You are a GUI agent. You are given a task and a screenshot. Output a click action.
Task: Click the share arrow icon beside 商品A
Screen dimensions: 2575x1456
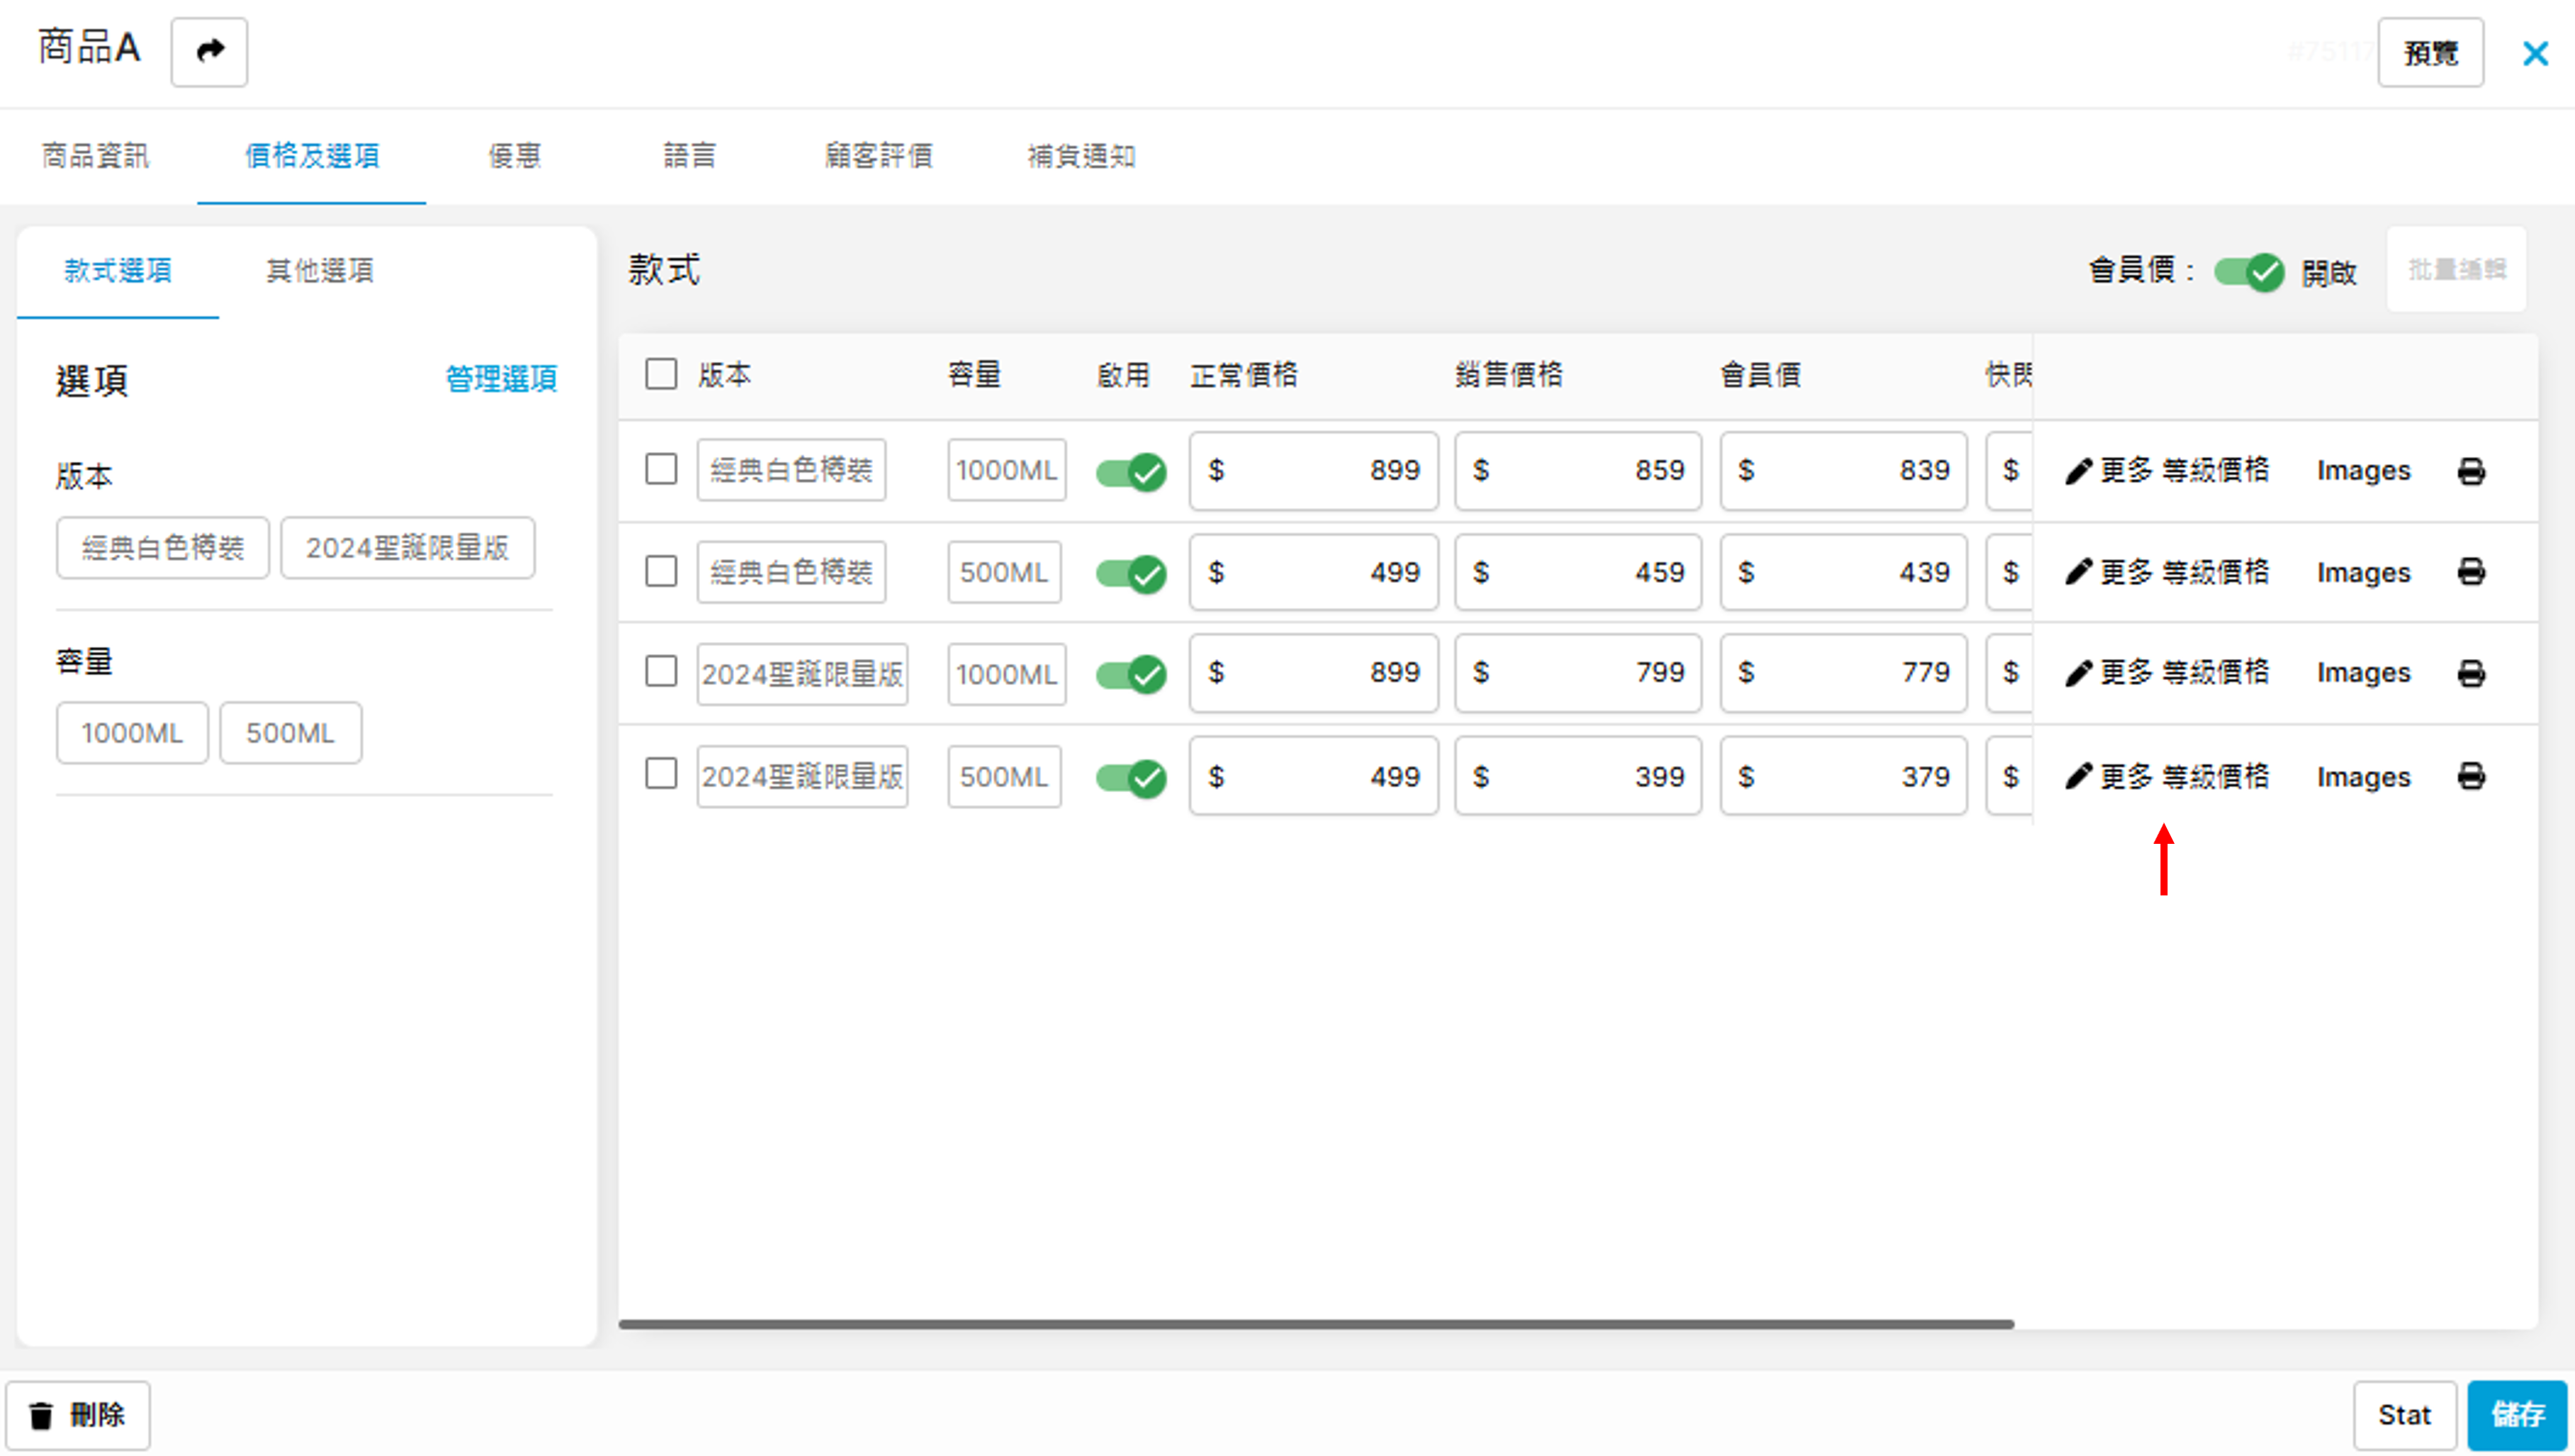pos(209,51)
